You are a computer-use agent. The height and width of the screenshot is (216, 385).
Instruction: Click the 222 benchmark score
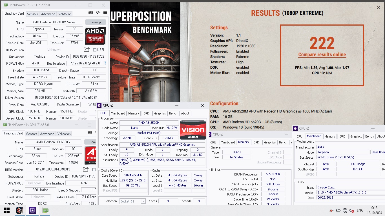tap(322, 43)
